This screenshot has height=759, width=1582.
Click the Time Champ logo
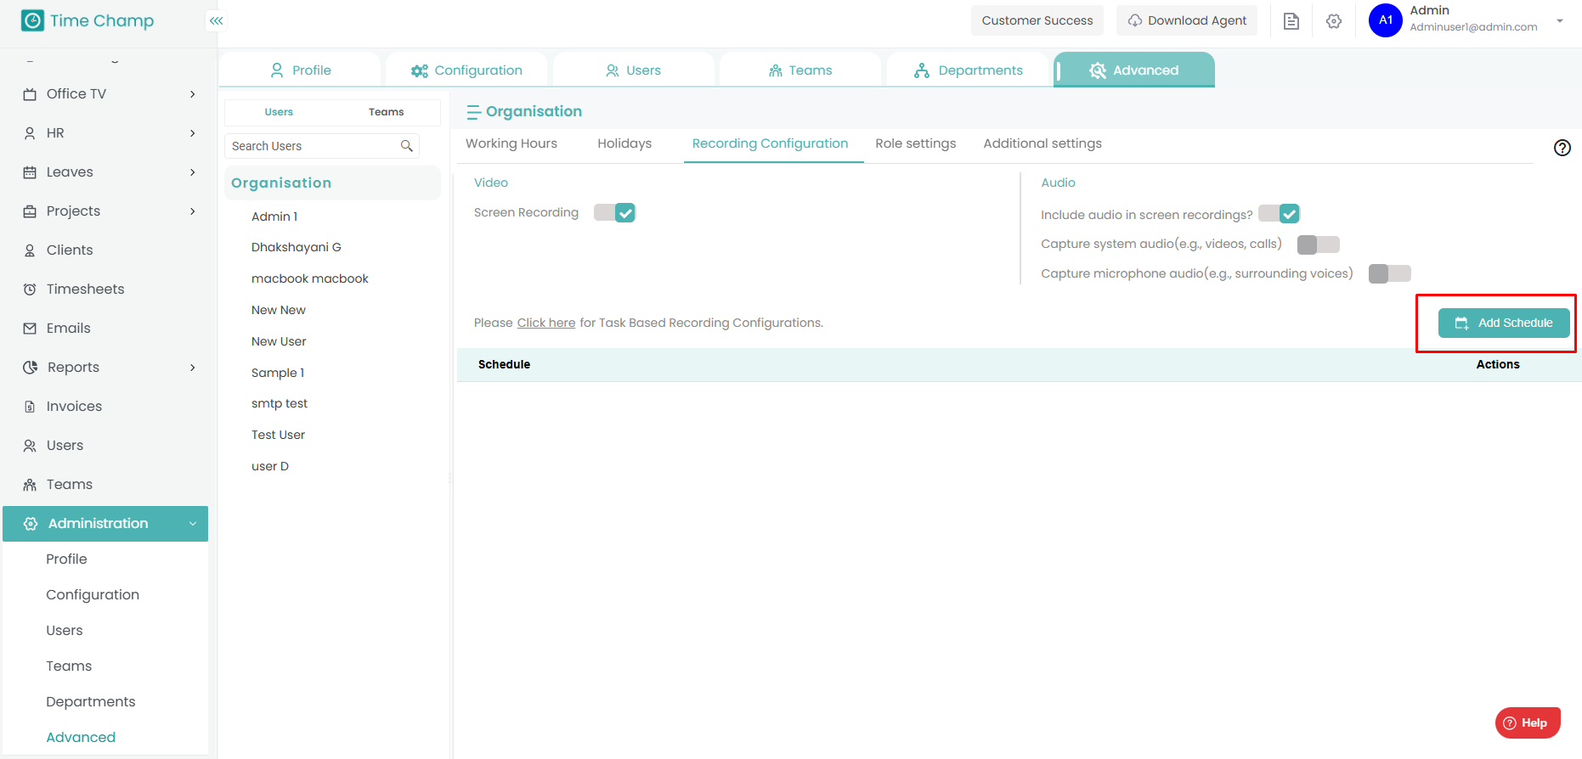[x=88, y=20]
